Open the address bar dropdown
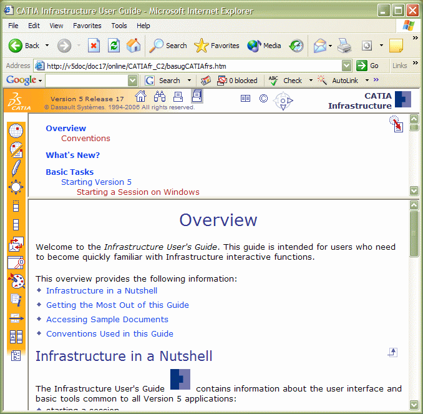The image size is (423, 414). (x=347, y=66)
